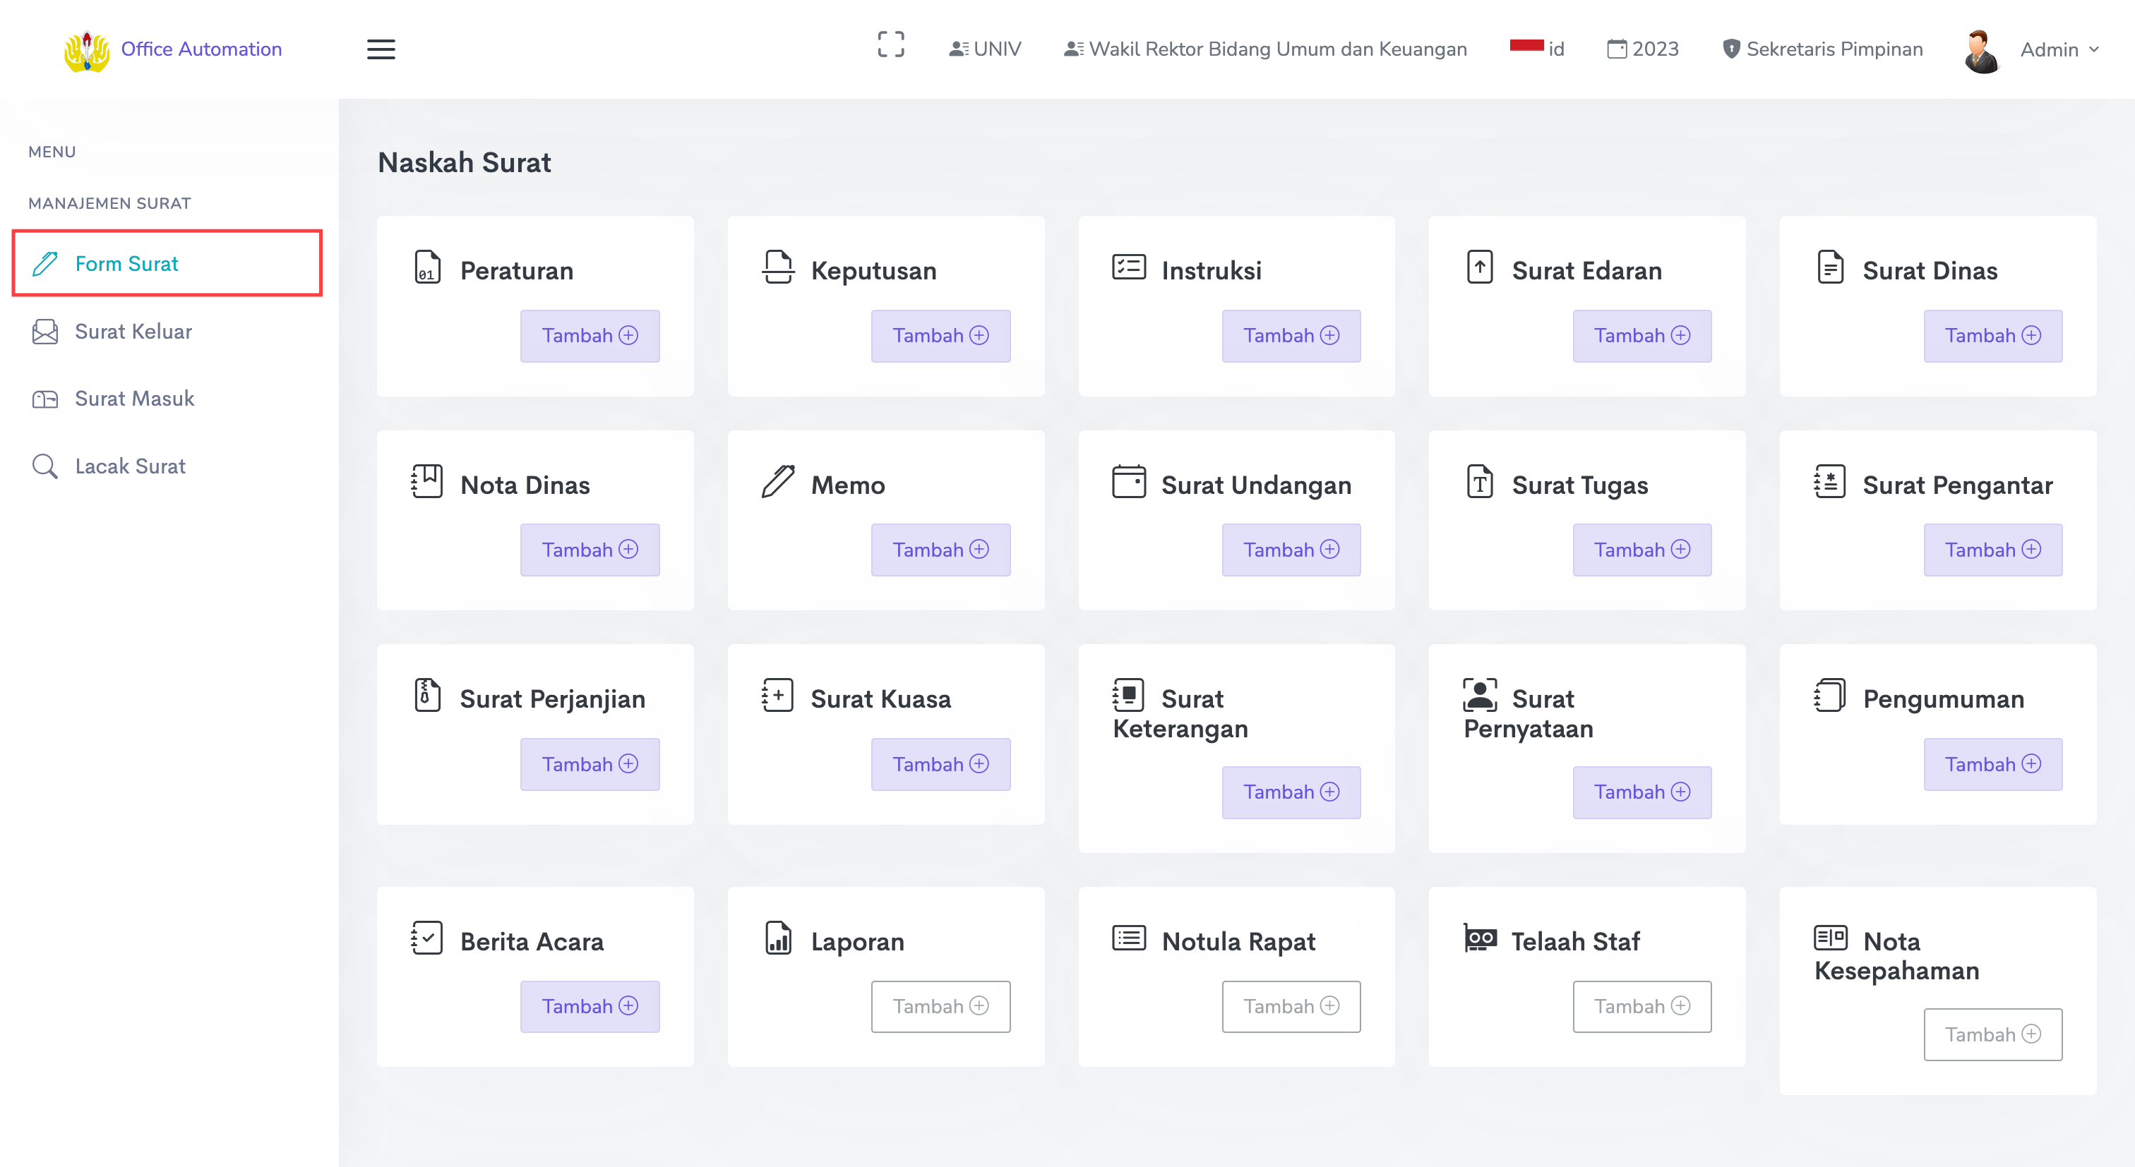Open the Sekretaris Pimpinan role selector
Image resolution: width=2135 pixels, height=1167 pixels.
tap(1822, 49)
